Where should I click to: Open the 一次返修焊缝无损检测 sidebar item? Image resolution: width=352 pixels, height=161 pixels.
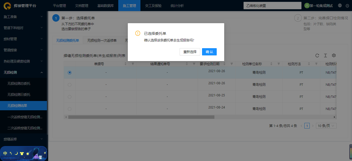[23, 117]
